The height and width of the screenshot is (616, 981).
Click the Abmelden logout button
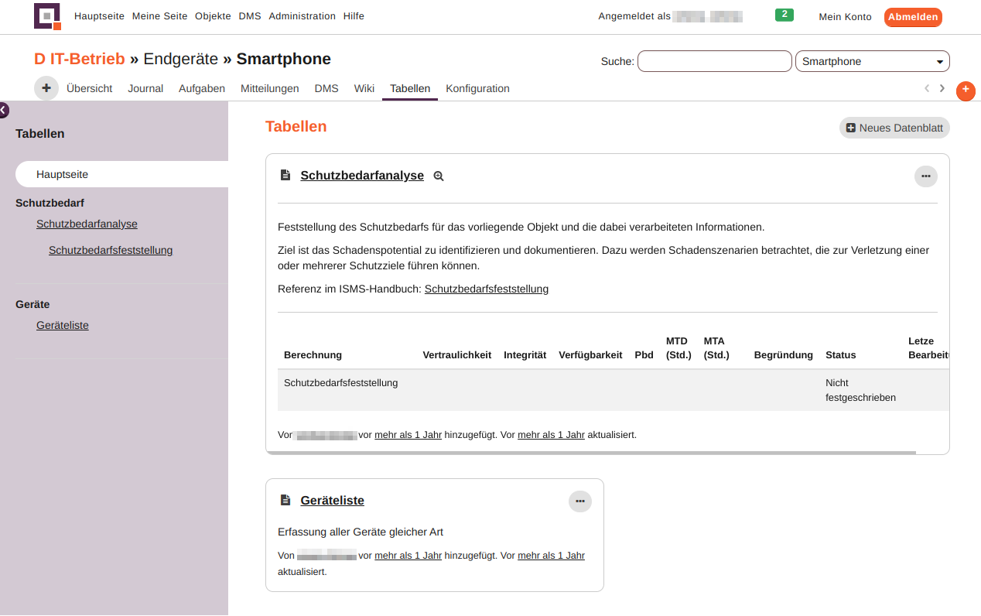[913, 16]
